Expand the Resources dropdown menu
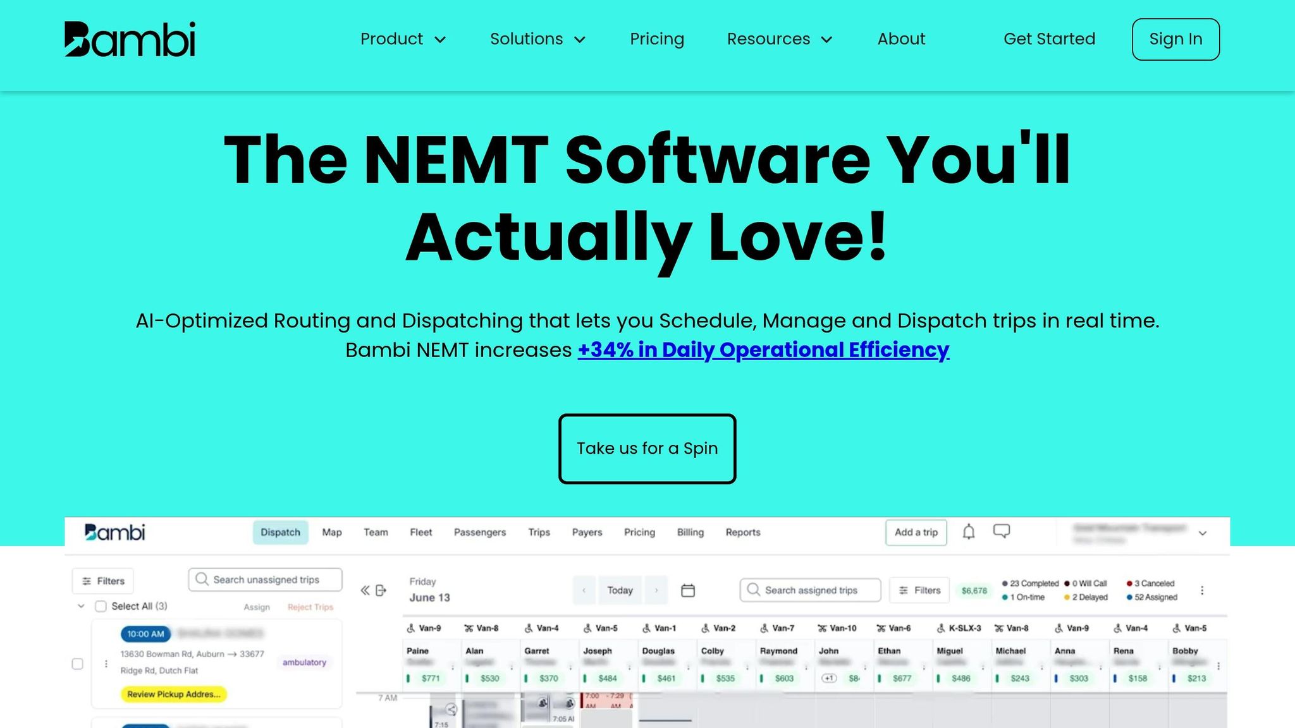1295x728 pixels. tap(779, 39)
